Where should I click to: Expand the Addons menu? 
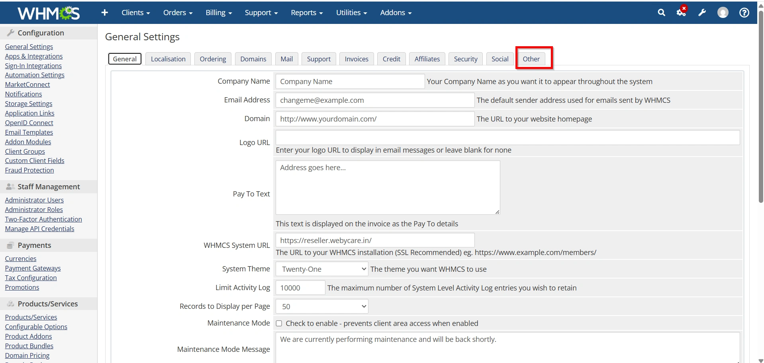coord(396,13)
